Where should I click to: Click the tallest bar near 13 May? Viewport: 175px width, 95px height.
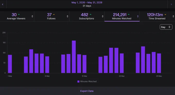coord(74,57)
